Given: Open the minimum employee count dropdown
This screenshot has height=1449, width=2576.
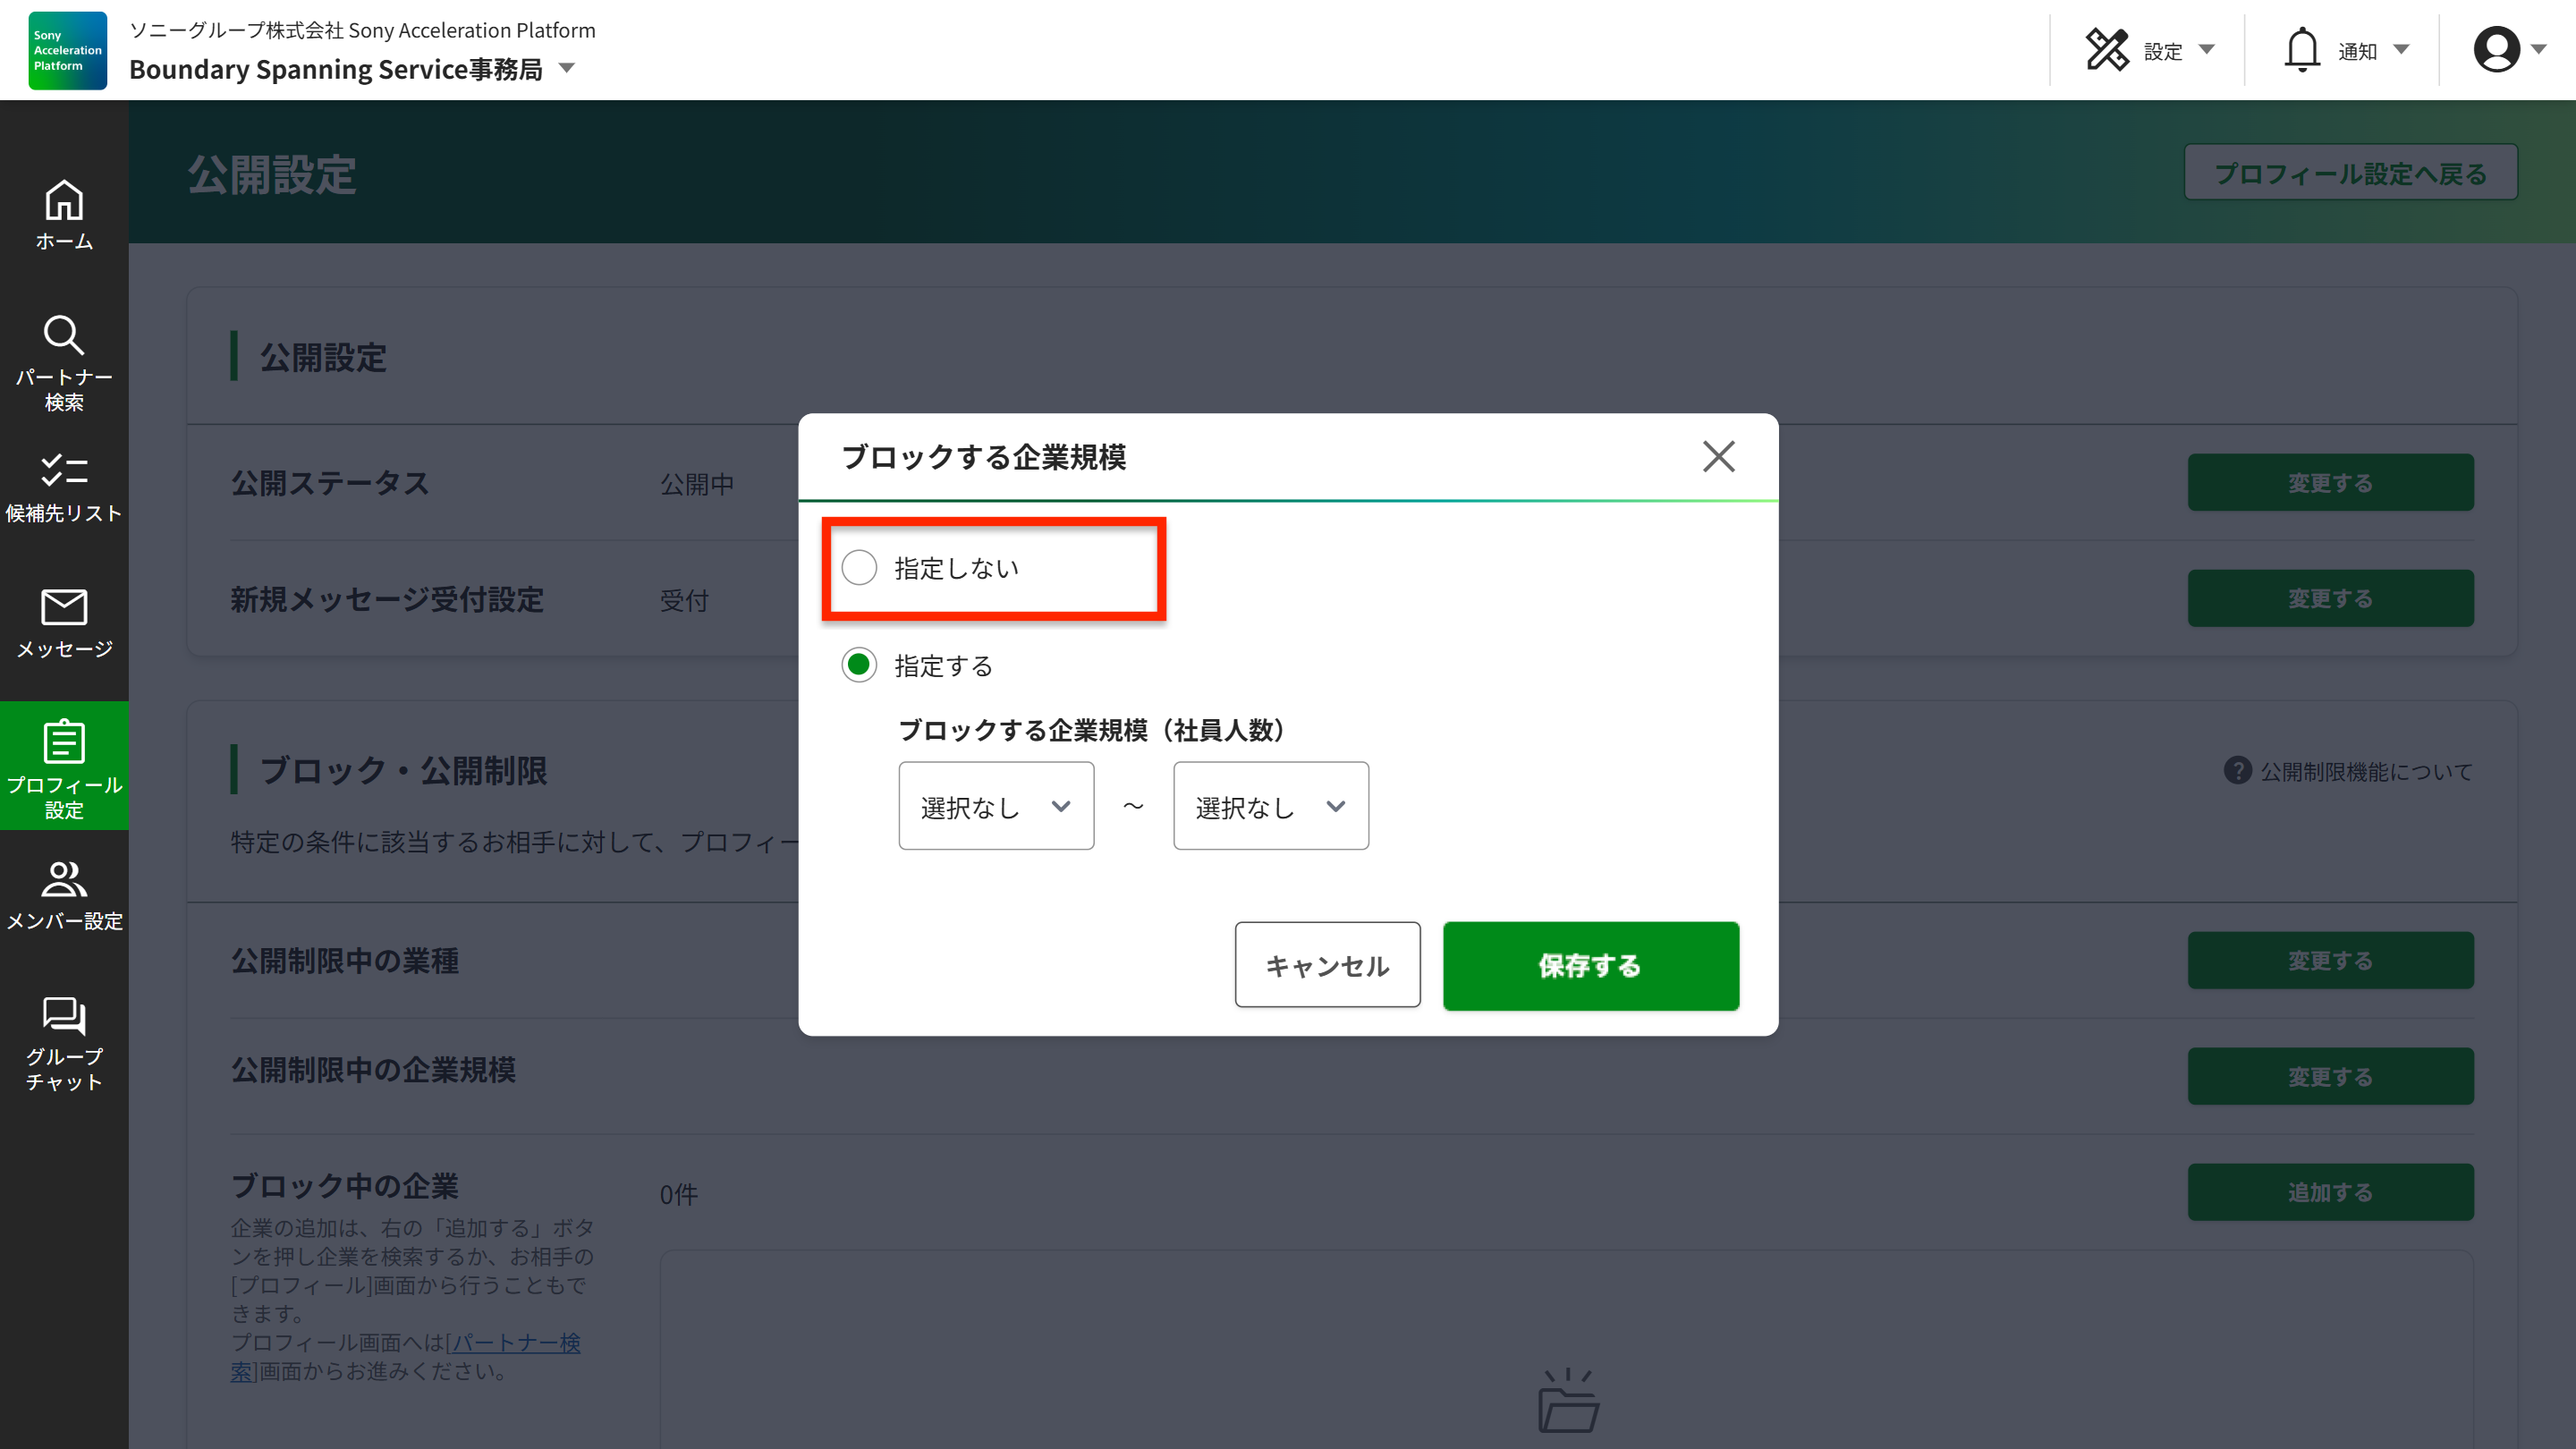Looking at the screenshot, I should click(x=995, y=806).
